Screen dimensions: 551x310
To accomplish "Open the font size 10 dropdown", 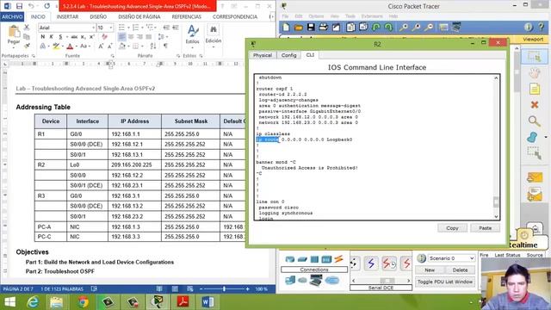I will (x=111, y=28).
